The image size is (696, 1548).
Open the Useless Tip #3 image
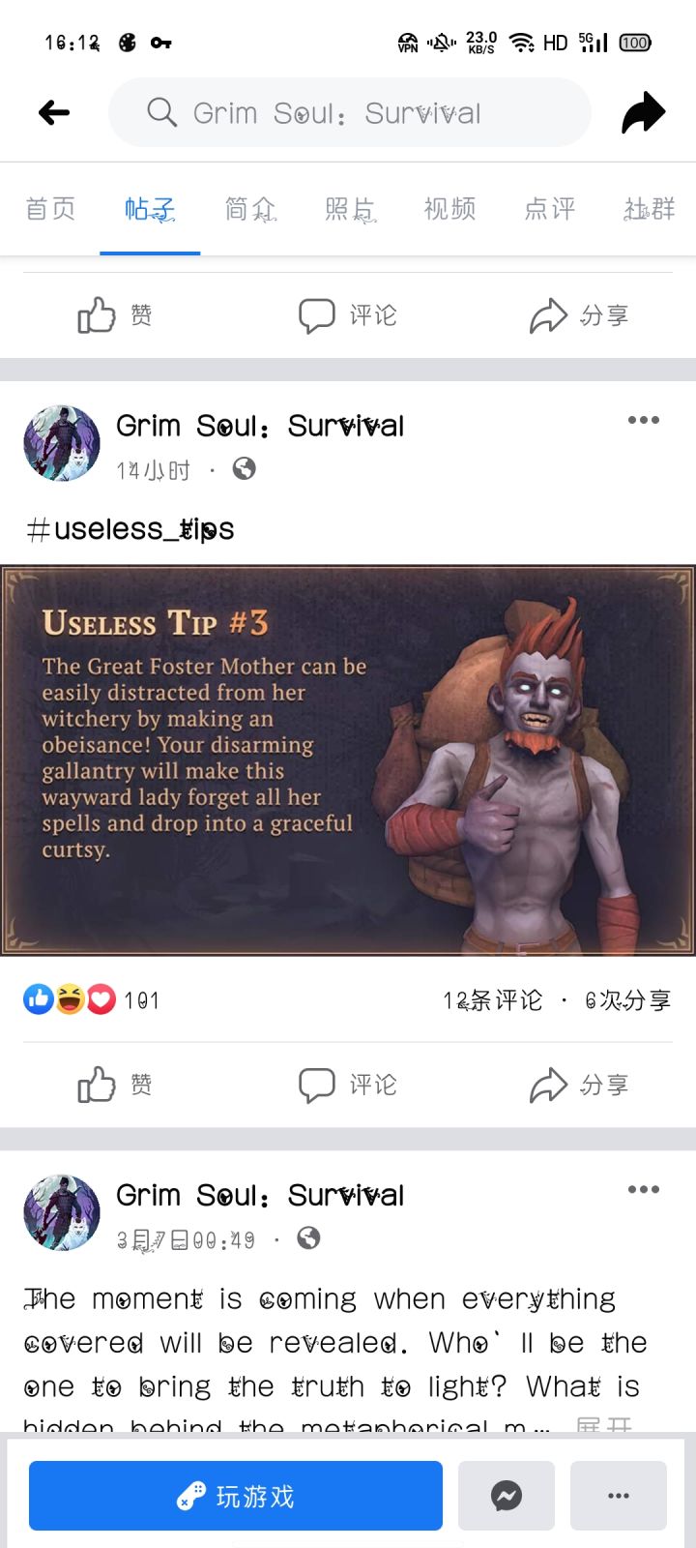(x=348, y=760)
